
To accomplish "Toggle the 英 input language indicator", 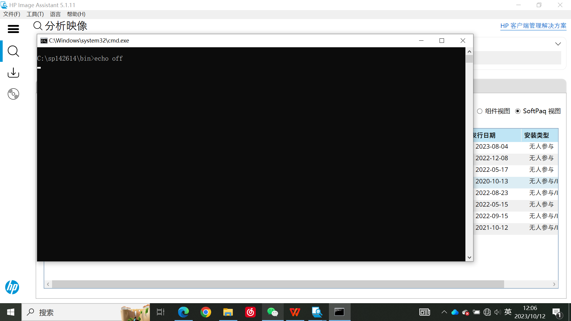I will click(508, 312).
